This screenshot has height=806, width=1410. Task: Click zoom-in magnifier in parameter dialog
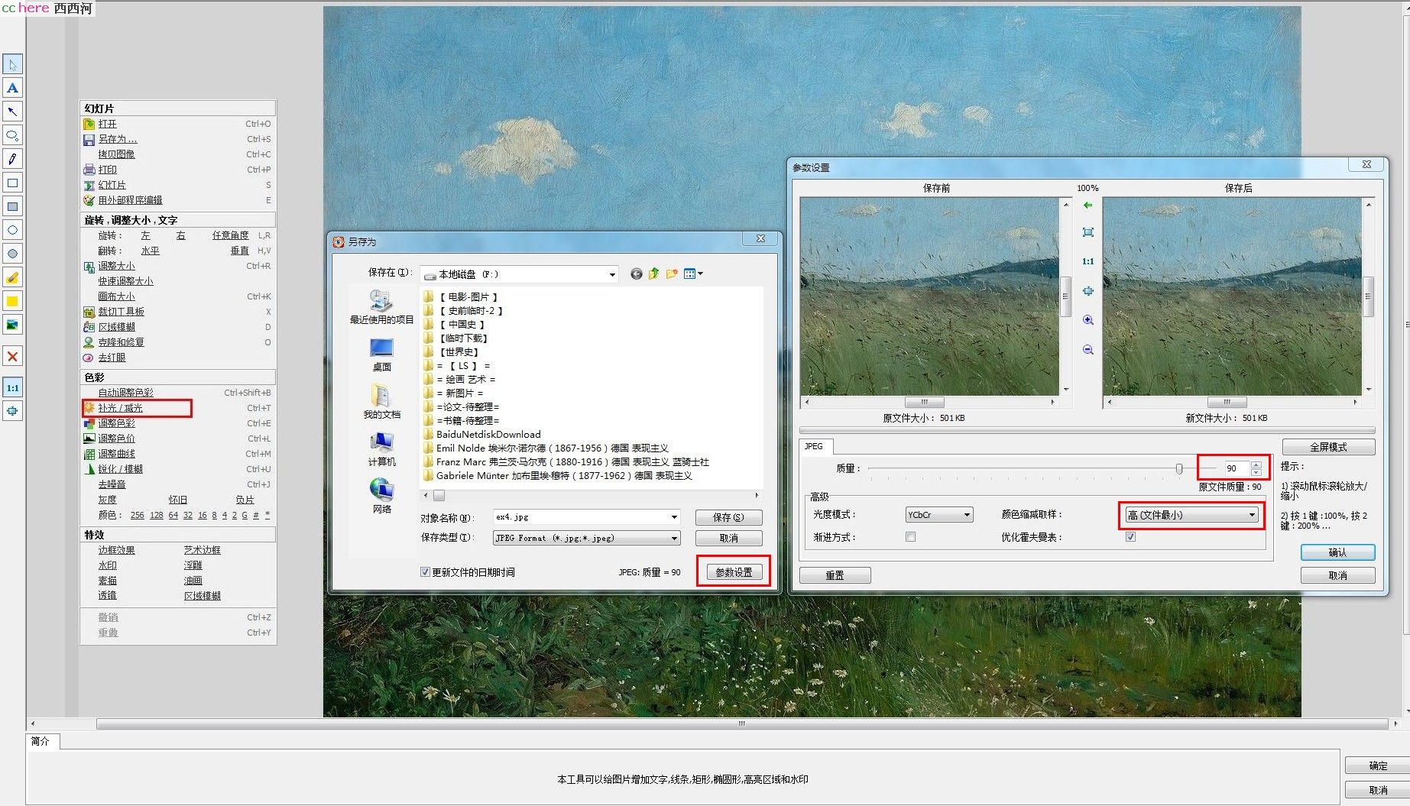point(1088,320)
